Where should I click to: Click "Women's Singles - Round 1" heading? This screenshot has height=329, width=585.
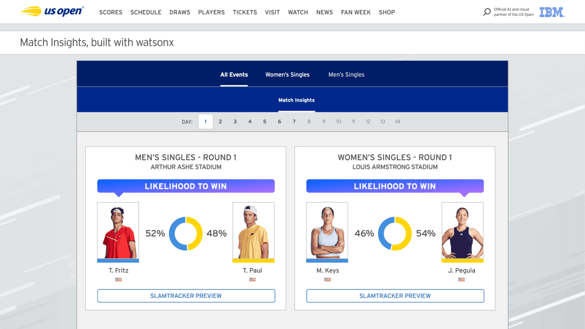tap(395, 157)
